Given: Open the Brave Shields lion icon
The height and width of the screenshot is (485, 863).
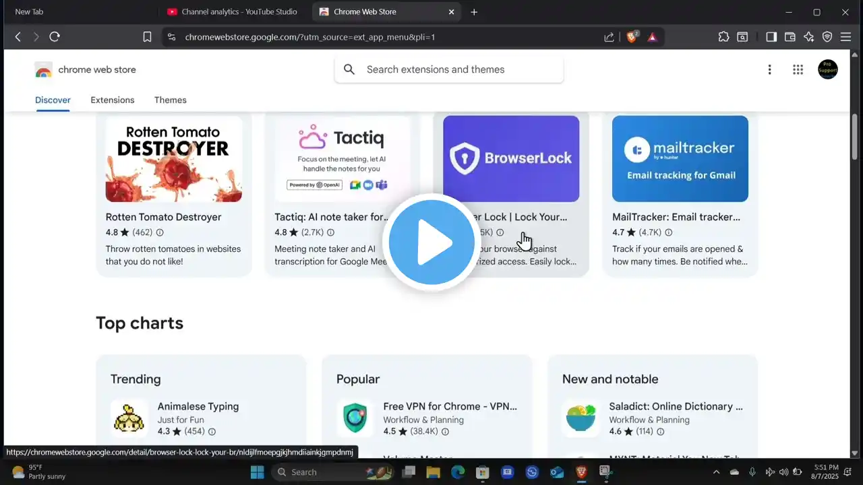Looking at the screenshot, I should (632, 37).
